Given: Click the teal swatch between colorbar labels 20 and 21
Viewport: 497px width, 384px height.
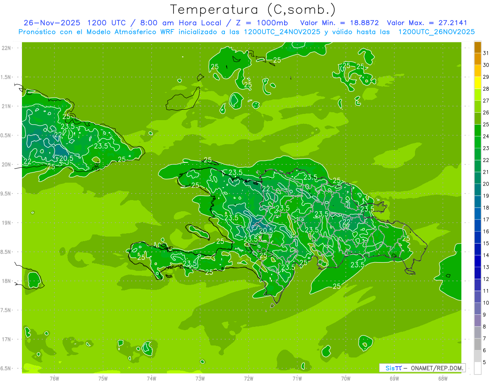Looking at the screenshot, I should point(478,178).
